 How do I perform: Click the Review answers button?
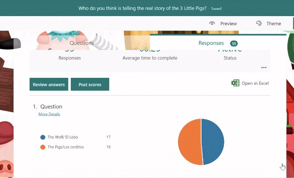tap(49, 84)
